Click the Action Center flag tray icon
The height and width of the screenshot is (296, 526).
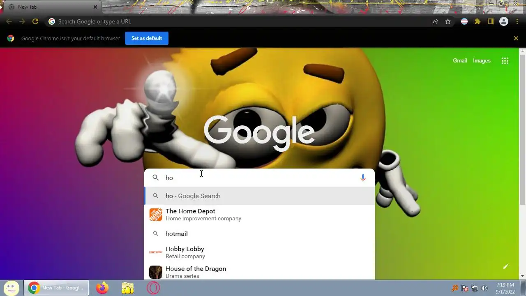pos(465,288)
